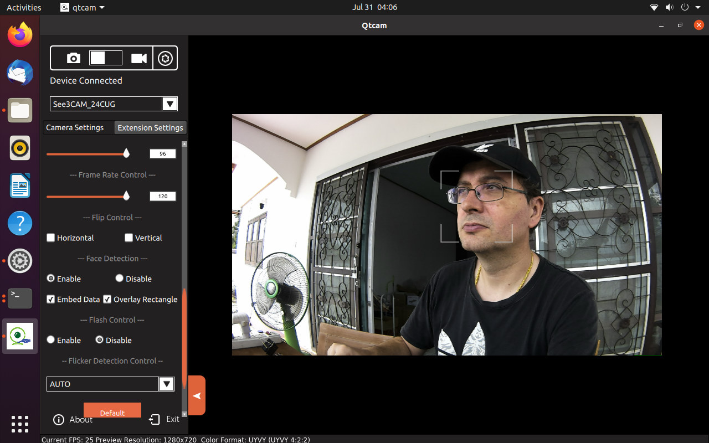This screenshot has height=443, width=709.
Task: Click the Exit text label
Action: pos(173,419)
